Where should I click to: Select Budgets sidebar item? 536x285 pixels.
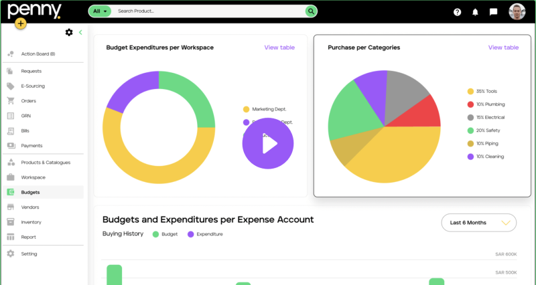click(x=43, y=192)
